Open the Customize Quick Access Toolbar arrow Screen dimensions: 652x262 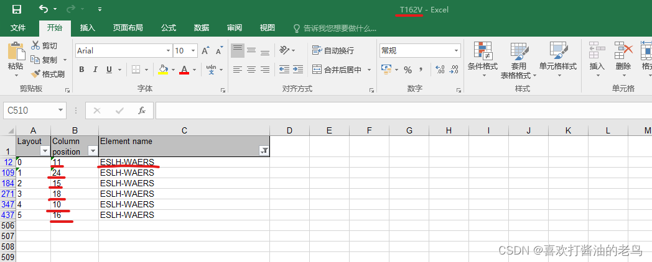click(100, 9)
